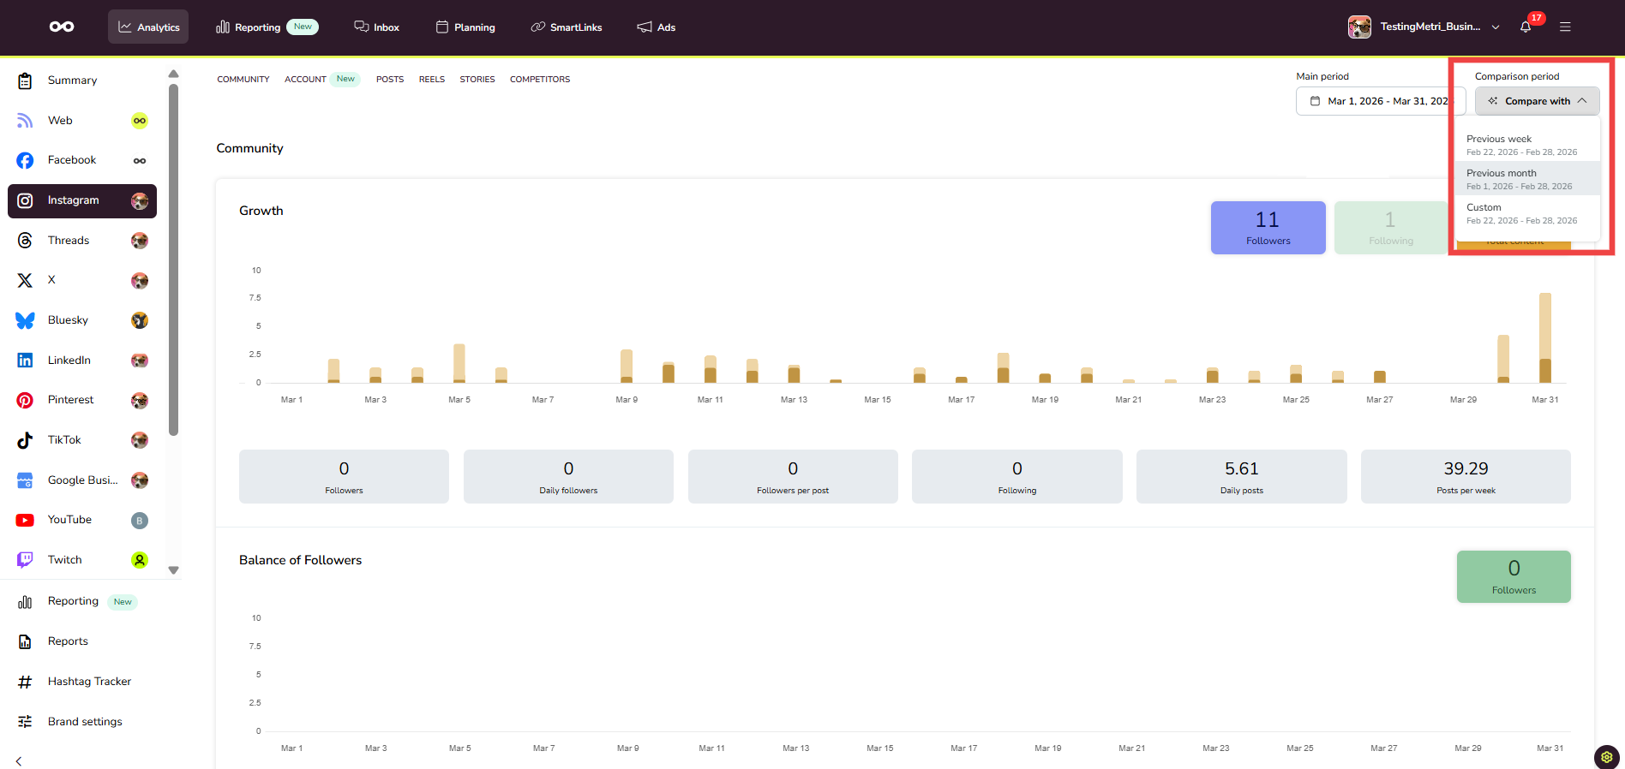Switch to the STORIES tab
The height and width of the screenshot is (769, 1625).
[477, 80]
